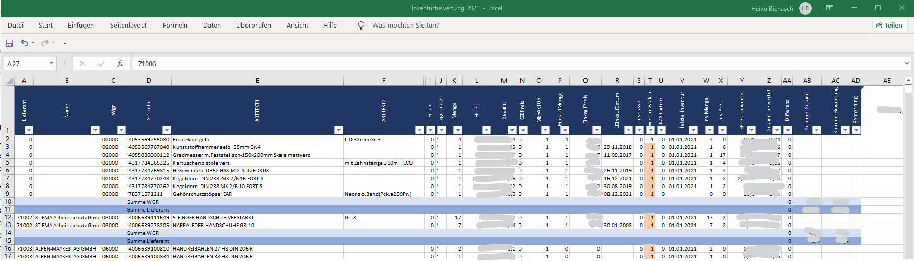
Task: Click the lightbulb Tell Me icon
Action: click(361, 25)
